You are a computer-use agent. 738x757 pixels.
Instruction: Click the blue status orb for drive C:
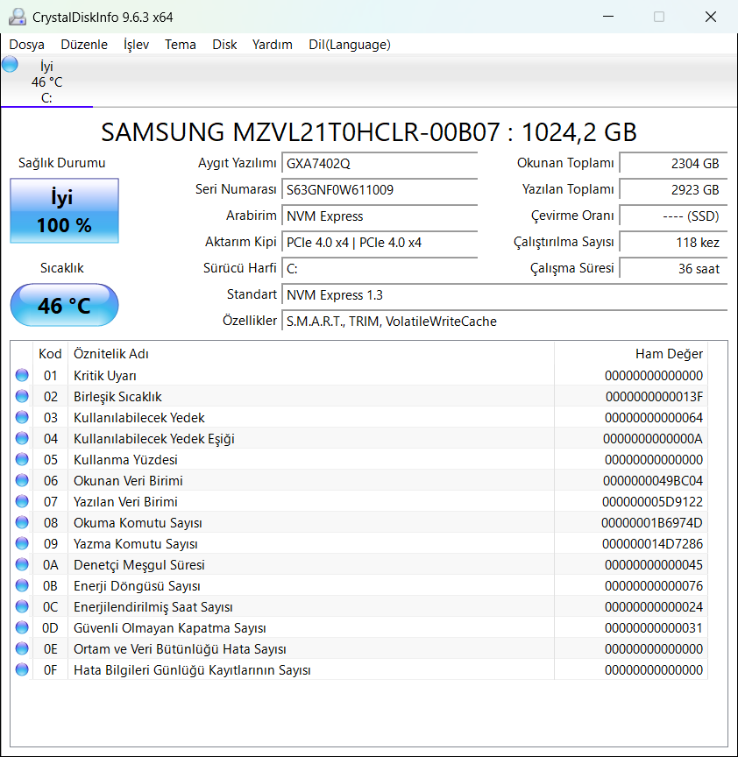[10, 64]
